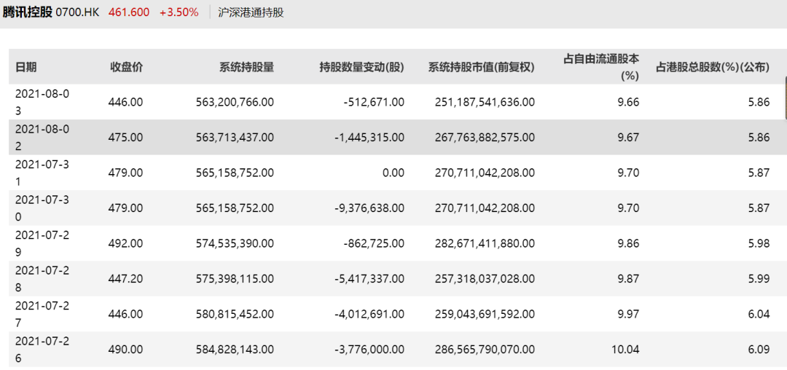787x370 pixels.
Task: Click the 系统持股市值(前复权) header
Action: point(482,67)
